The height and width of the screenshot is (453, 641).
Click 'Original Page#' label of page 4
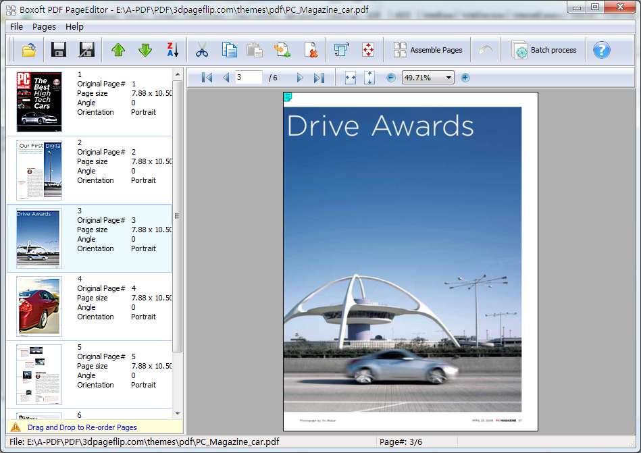point(101,288)
